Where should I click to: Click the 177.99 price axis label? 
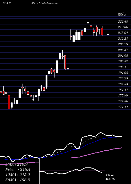click(123, 95)
